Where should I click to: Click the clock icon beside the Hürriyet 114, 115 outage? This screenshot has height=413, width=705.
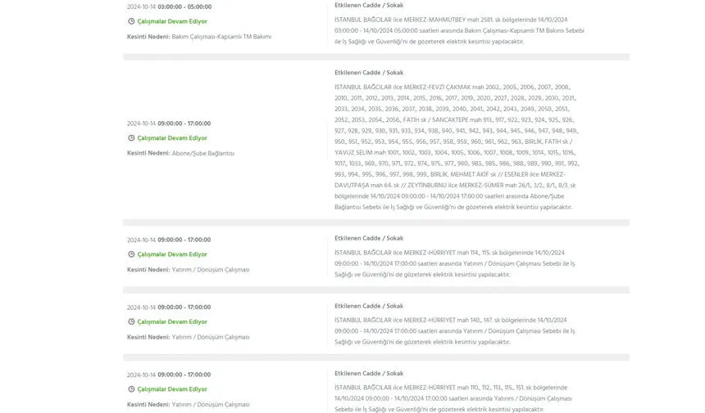click(131, 254)
